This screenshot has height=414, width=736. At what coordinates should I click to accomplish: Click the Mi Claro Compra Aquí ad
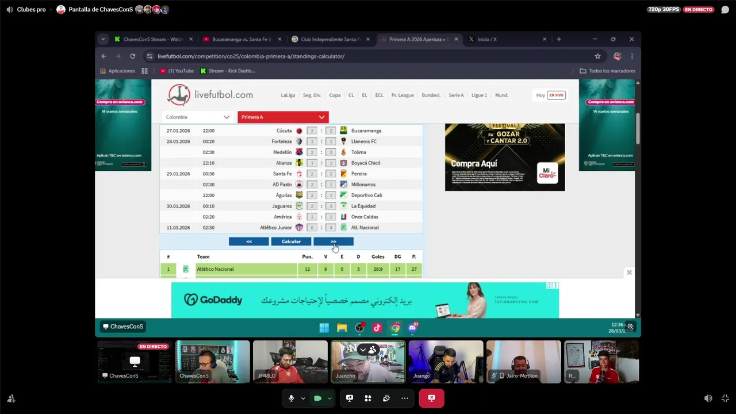[505, 157]
